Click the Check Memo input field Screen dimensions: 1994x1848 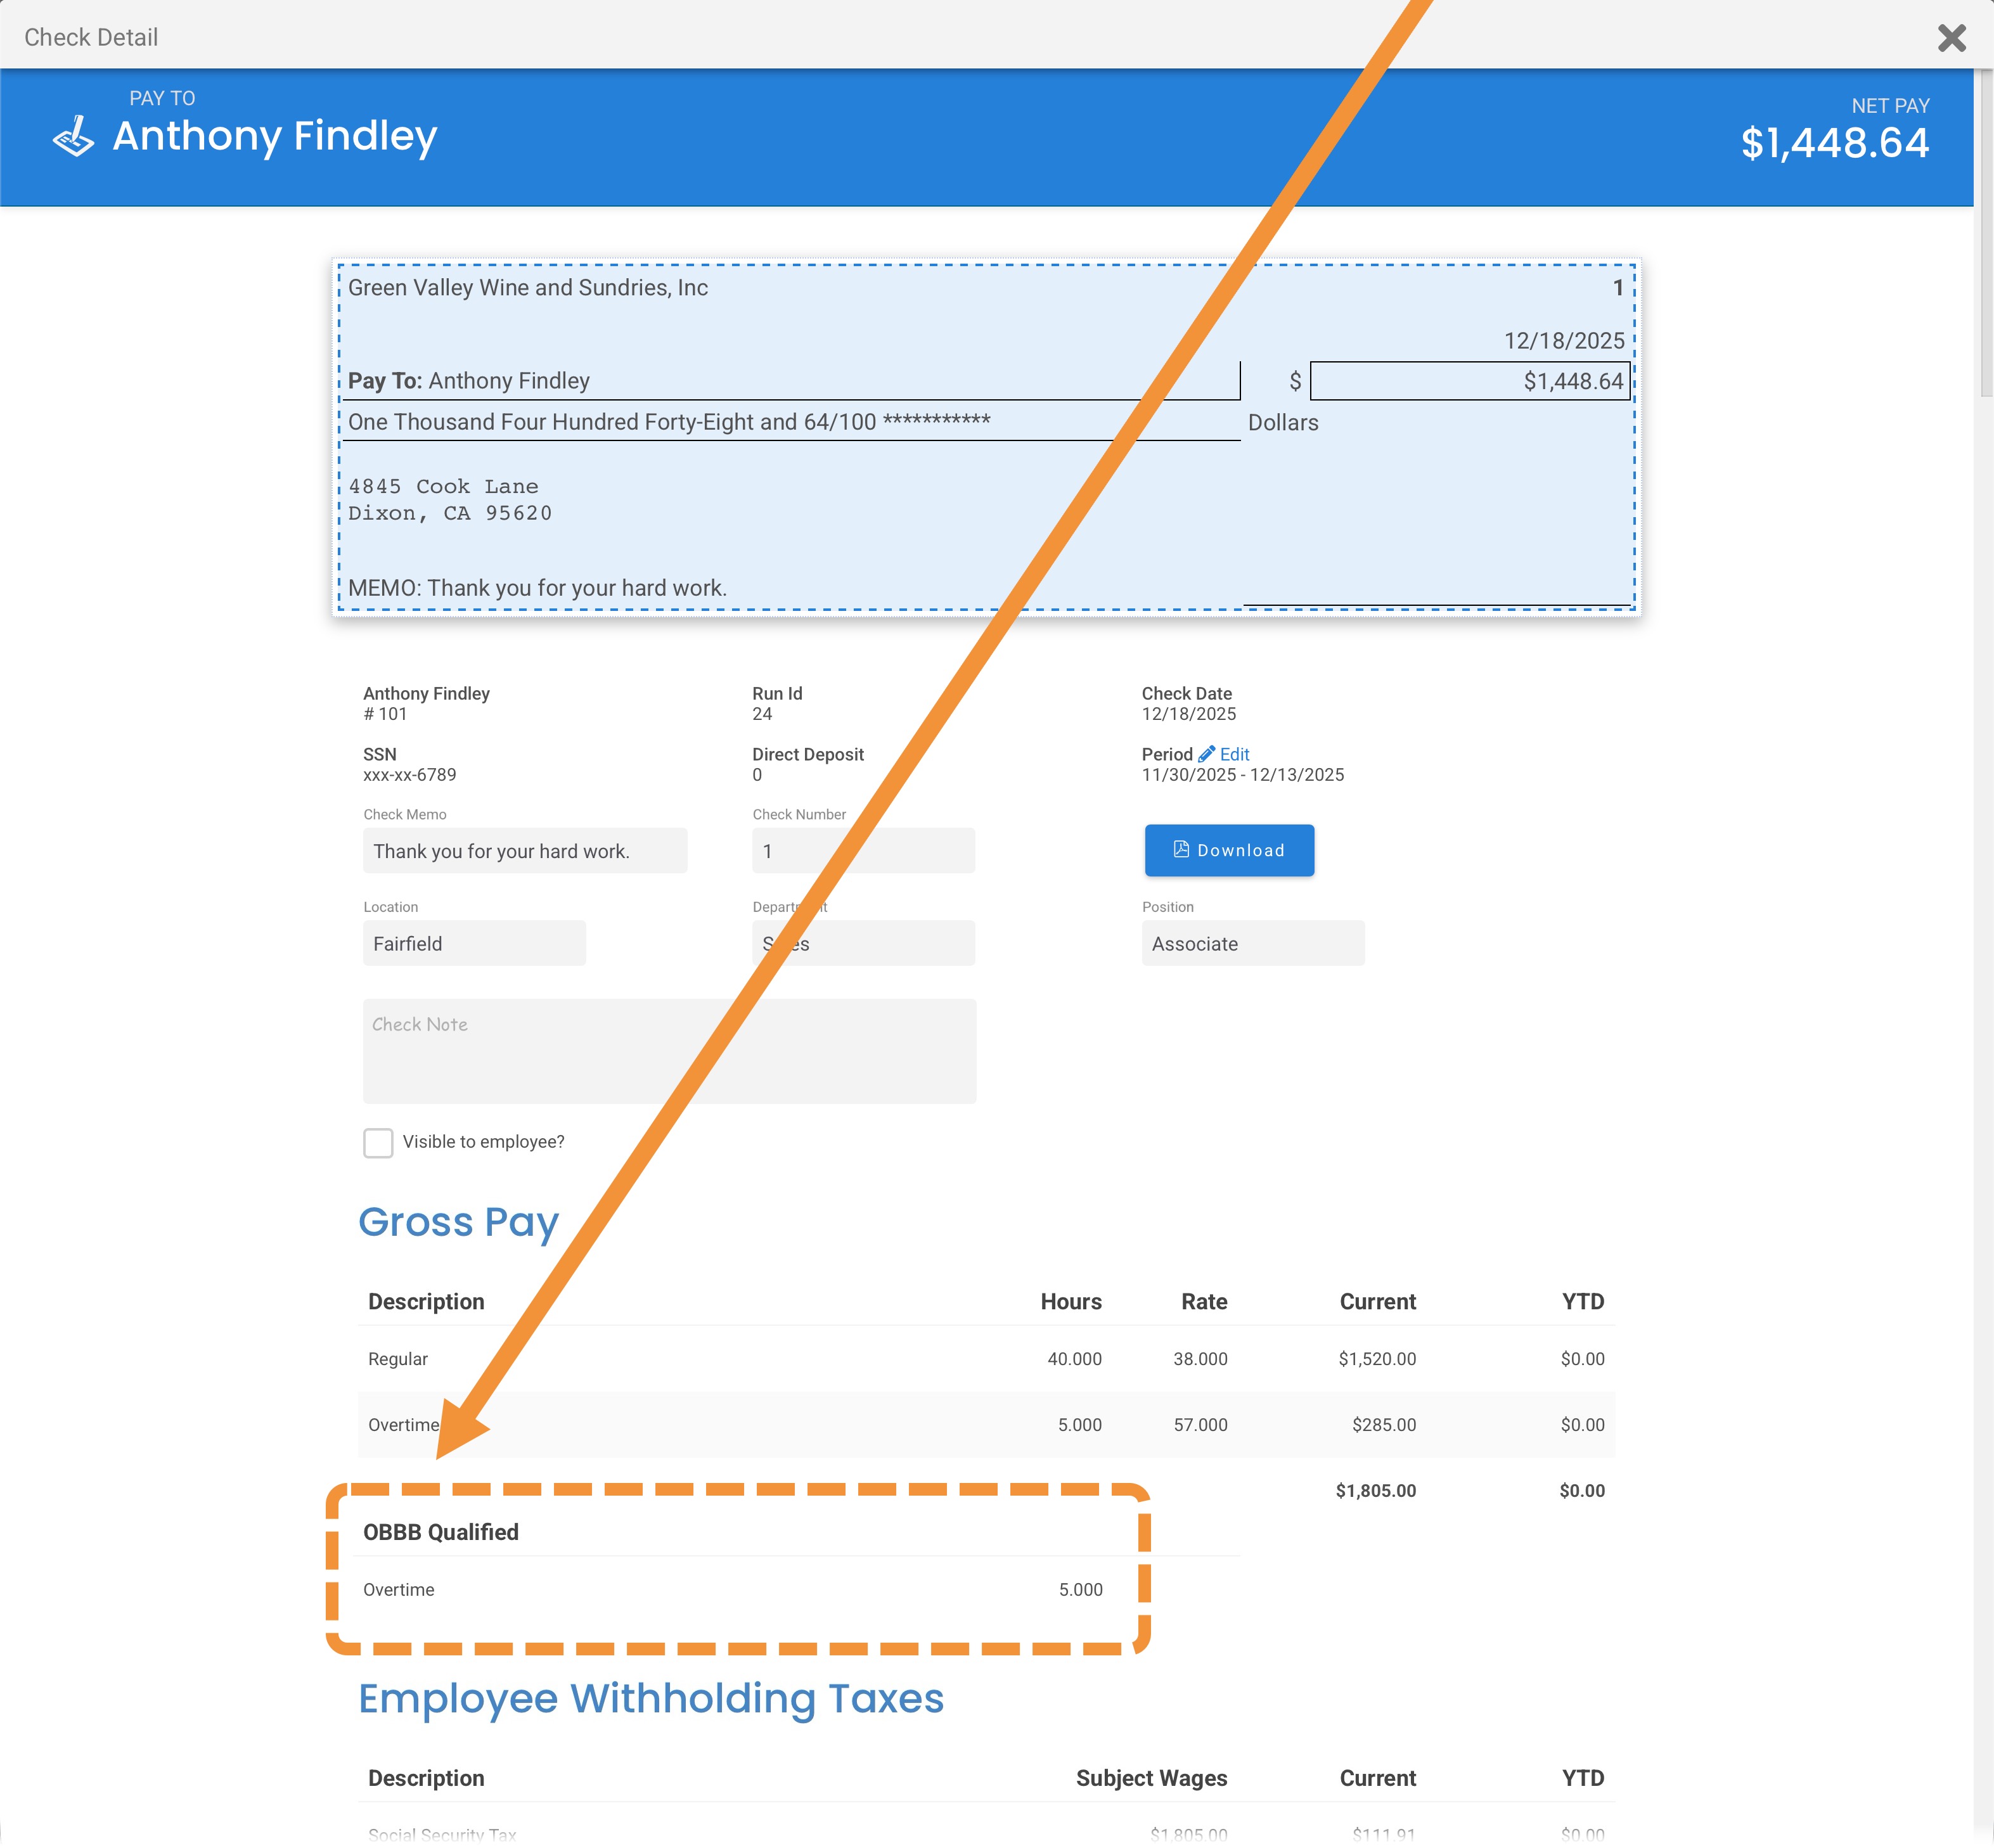click(x=524, y=851)
